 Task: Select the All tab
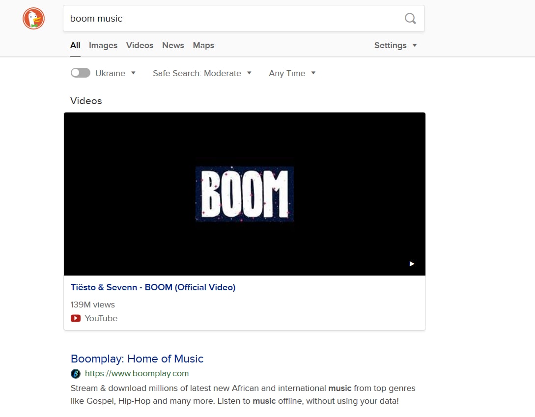(75, 45)
